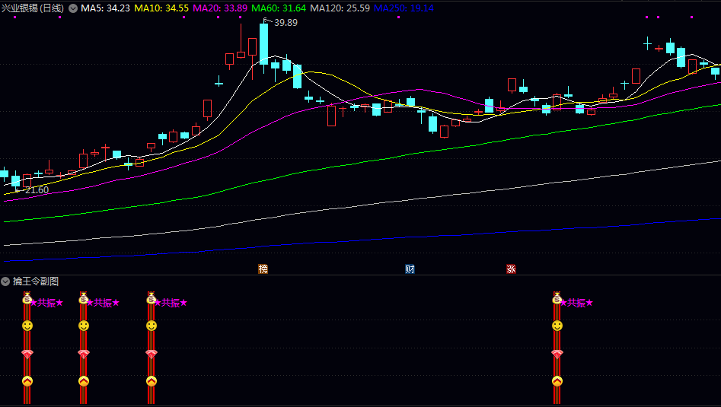Click the 兴业银锡(日线) chart title

point(33,8)
